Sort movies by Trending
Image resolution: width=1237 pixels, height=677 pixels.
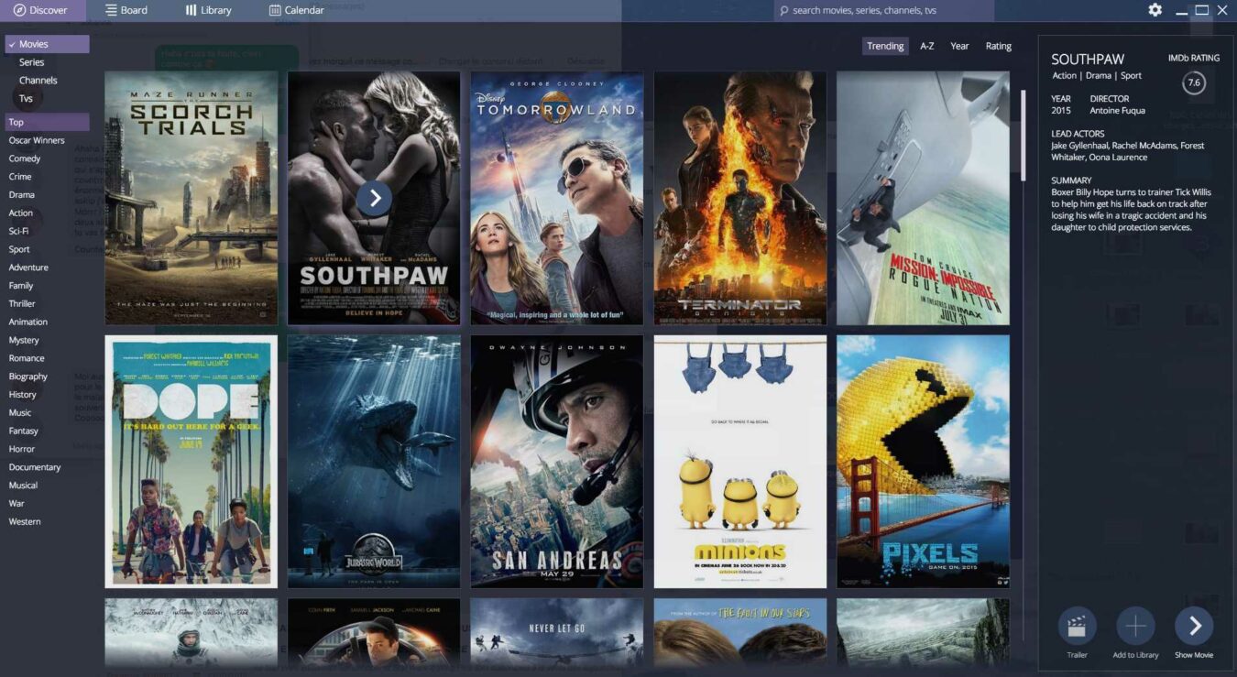[x=885, y=46]
